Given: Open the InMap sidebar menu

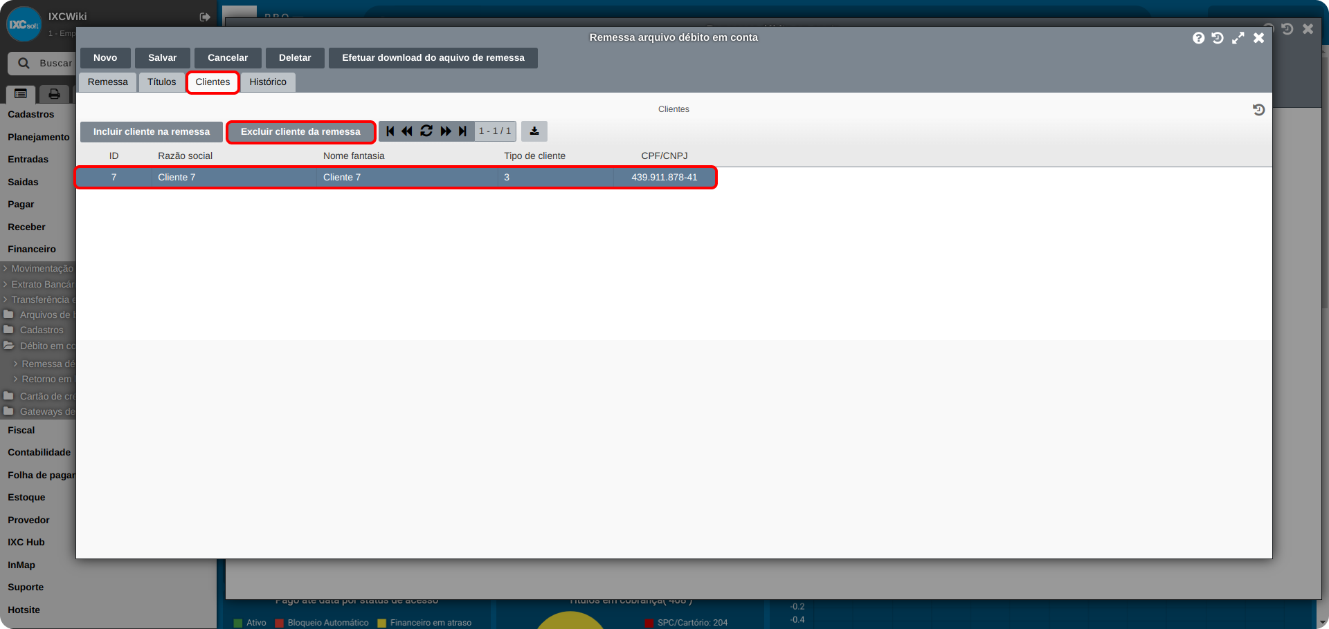Looking at the screenshot, I should point(21,565).
